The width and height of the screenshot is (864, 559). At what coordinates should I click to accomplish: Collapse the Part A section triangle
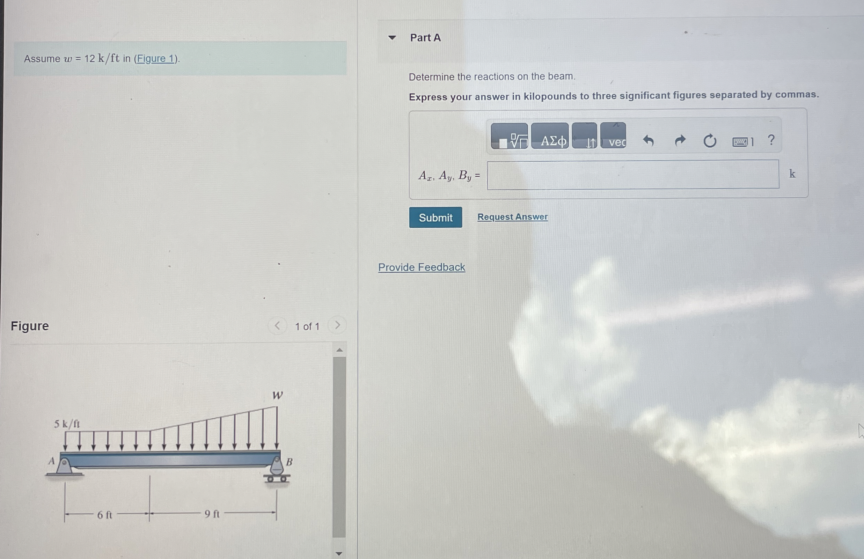pos(392,37)
